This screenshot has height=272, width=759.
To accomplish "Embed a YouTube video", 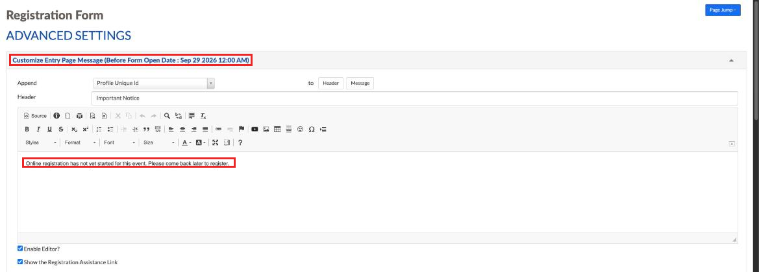I will coord(255,130).
